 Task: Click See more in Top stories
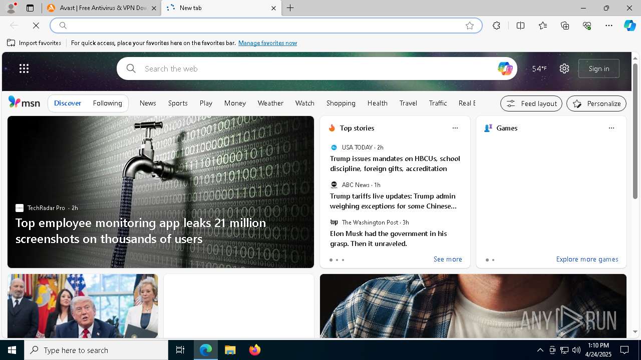click(x=448, y=259)
